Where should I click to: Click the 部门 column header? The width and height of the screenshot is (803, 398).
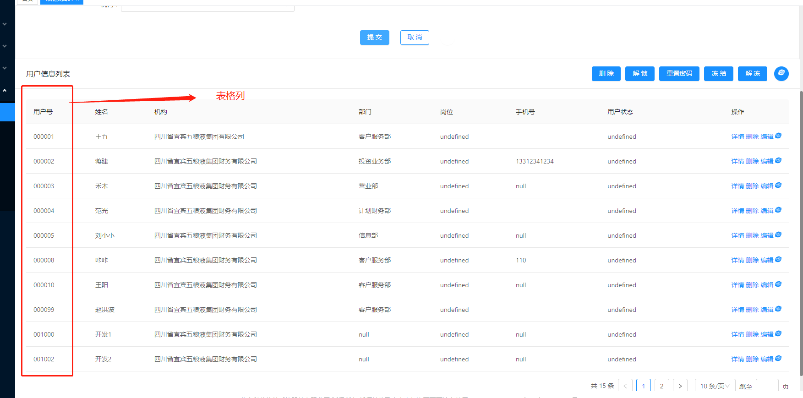[365, 112]
